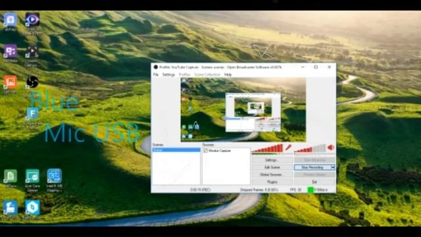This screenshot has height=237, width=421.
Task: Click the FPS: 30 status text
Action: [x=295, y=190]
